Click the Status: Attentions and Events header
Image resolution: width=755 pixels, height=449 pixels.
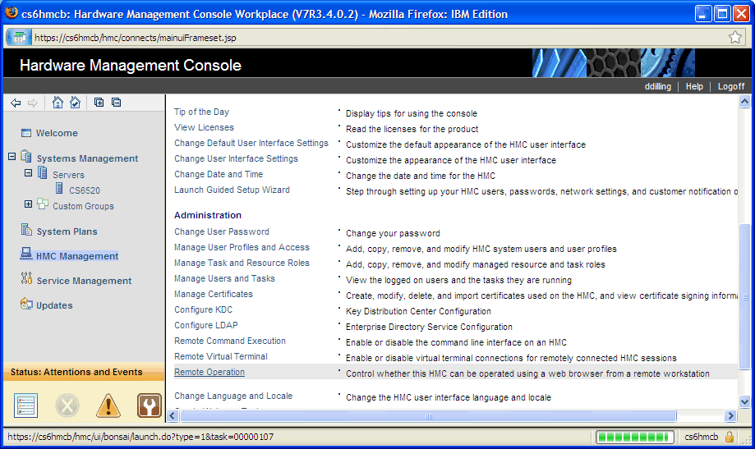coord(85,372)
